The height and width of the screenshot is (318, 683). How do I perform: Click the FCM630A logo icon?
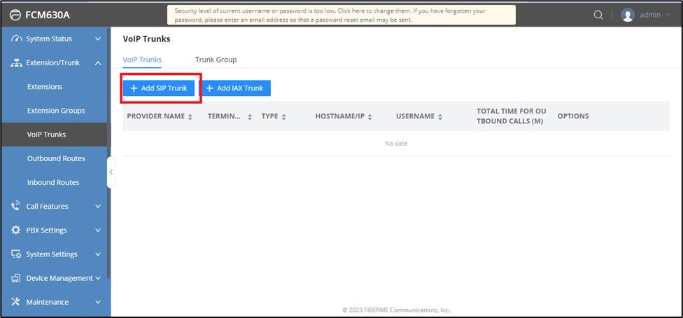click(x=15, y=15)
